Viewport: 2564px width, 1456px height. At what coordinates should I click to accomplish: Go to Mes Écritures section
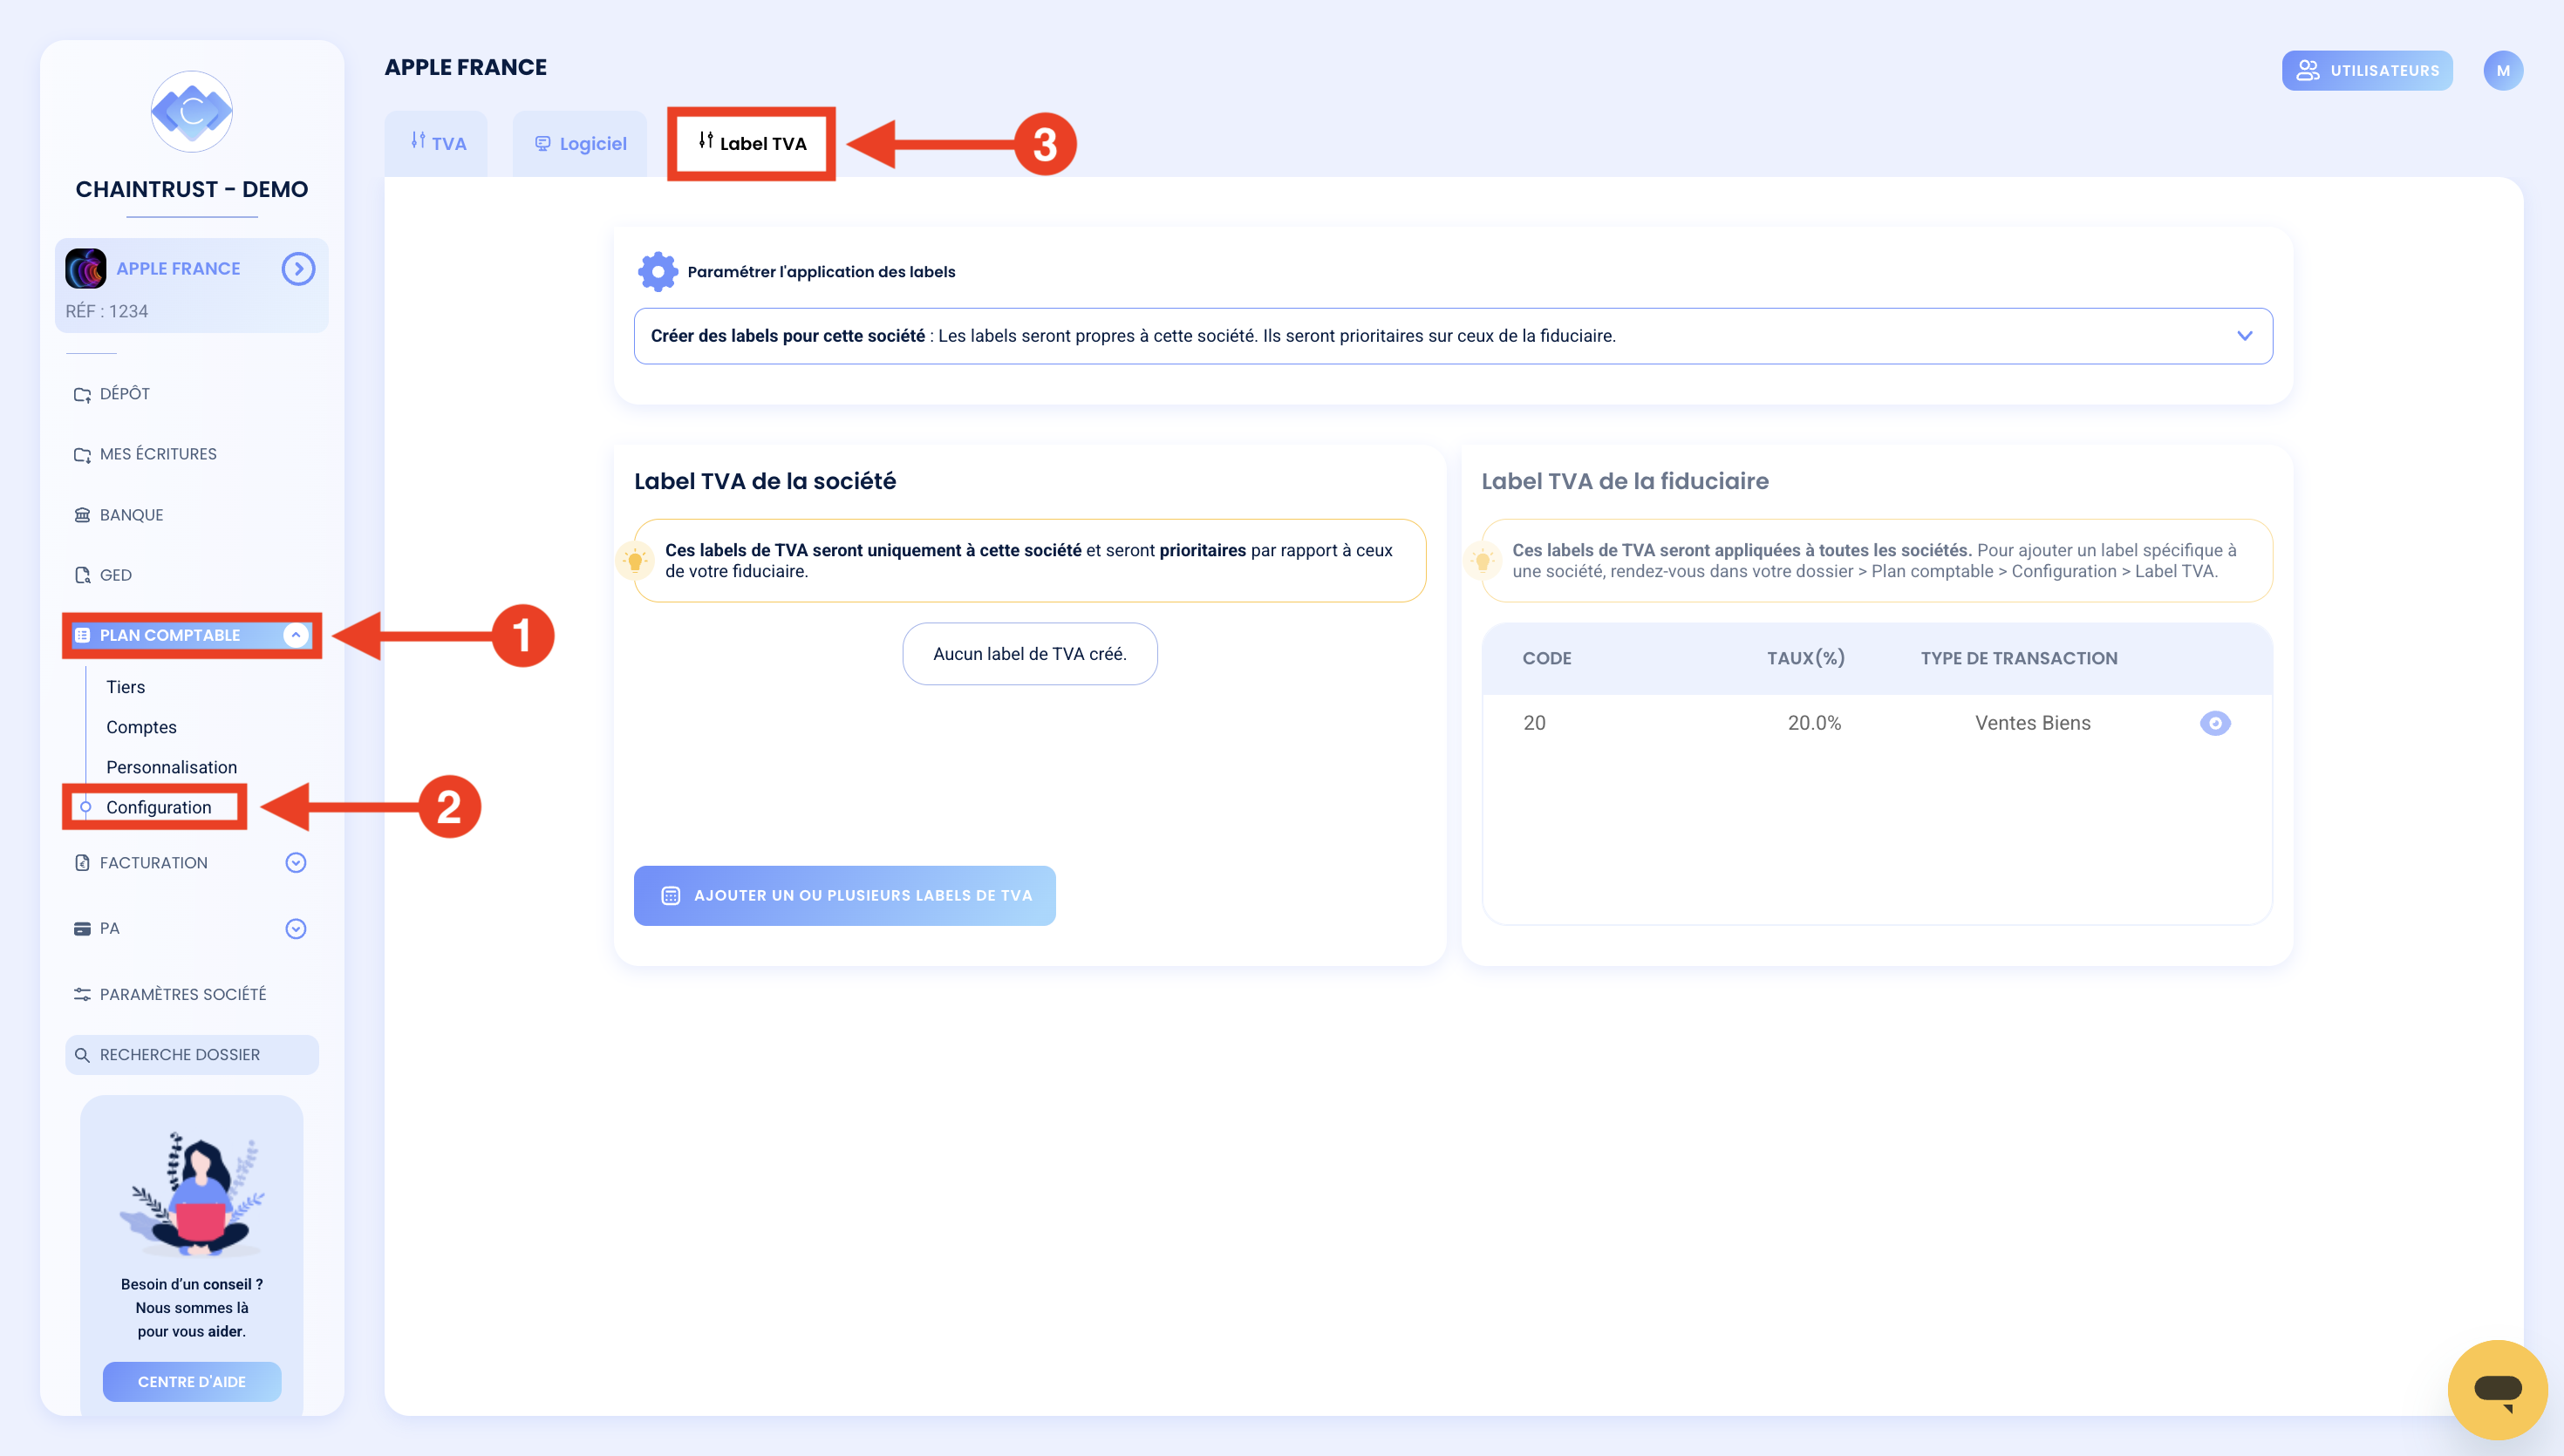pyautogui.click(x=157, y=454)
